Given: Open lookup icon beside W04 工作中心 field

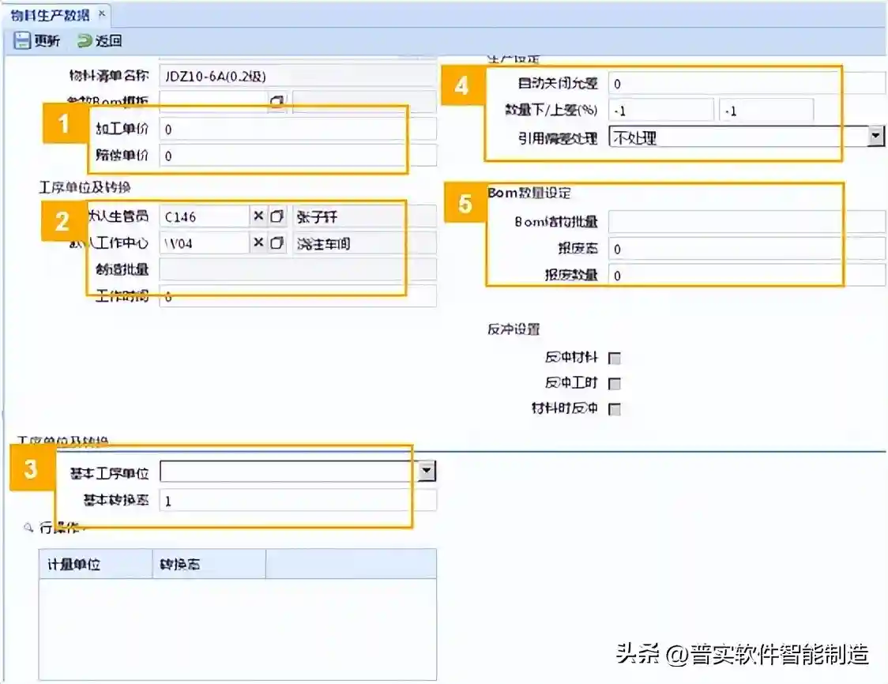Looking at the screenshot, I should point(277,243).
